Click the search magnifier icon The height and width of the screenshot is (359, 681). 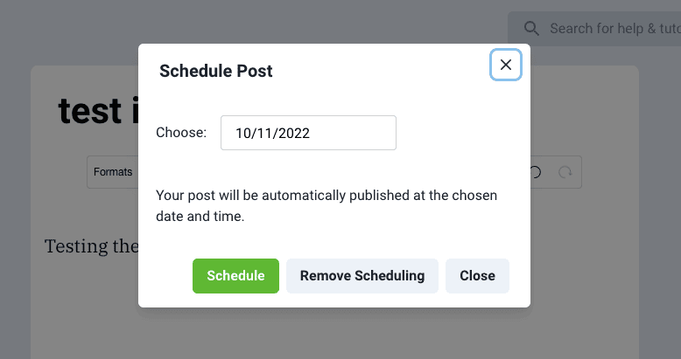(531, 29)
